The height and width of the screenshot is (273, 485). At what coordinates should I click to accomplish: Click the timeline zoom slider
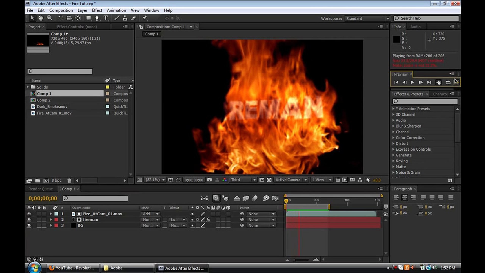[301, 260]
